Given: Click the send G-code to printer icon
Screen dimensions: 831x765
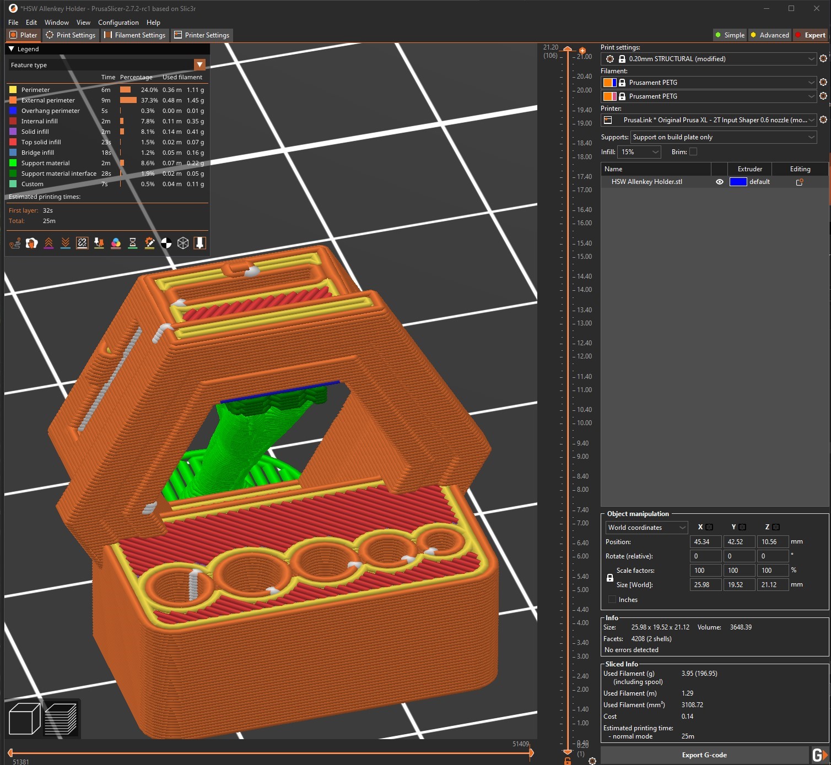Looking at the screenshot, I should 819,755.
